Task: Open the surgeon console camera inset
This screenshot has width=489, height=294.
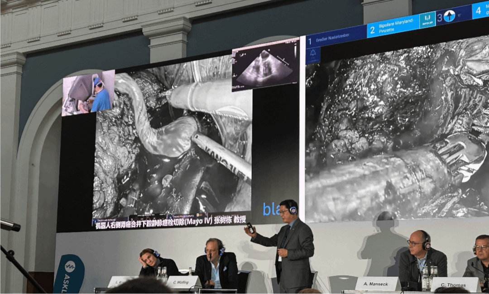Action: 88,93
